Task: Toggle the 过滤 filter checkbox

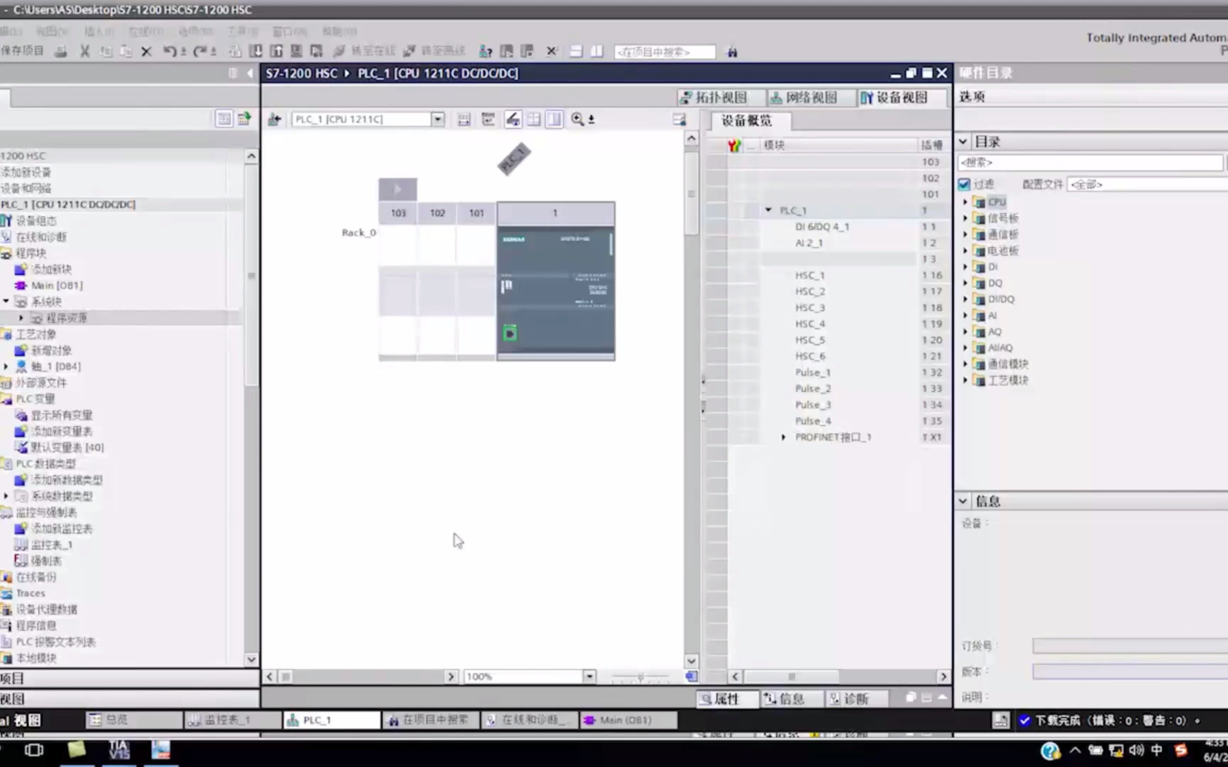Action: tap(964, 184)
